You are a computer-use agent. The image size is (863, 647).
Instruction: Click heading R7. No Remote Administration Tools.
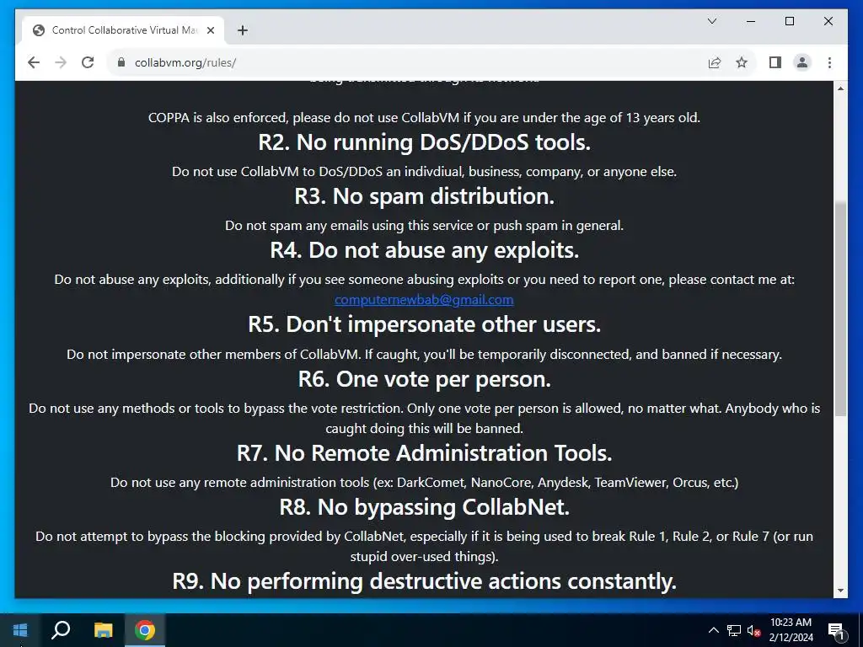click(x=425, y=453)
